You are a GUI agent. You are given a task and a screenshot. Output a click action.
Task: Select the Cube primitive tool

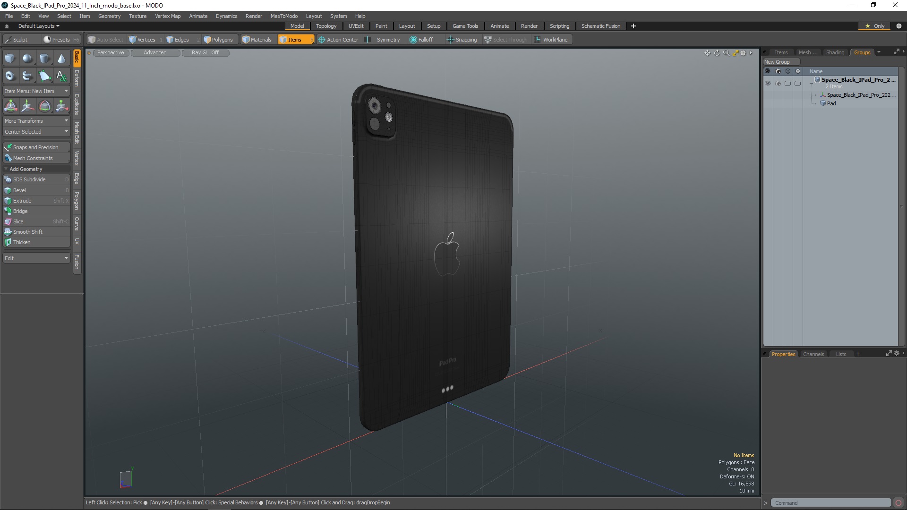[10, 59]
